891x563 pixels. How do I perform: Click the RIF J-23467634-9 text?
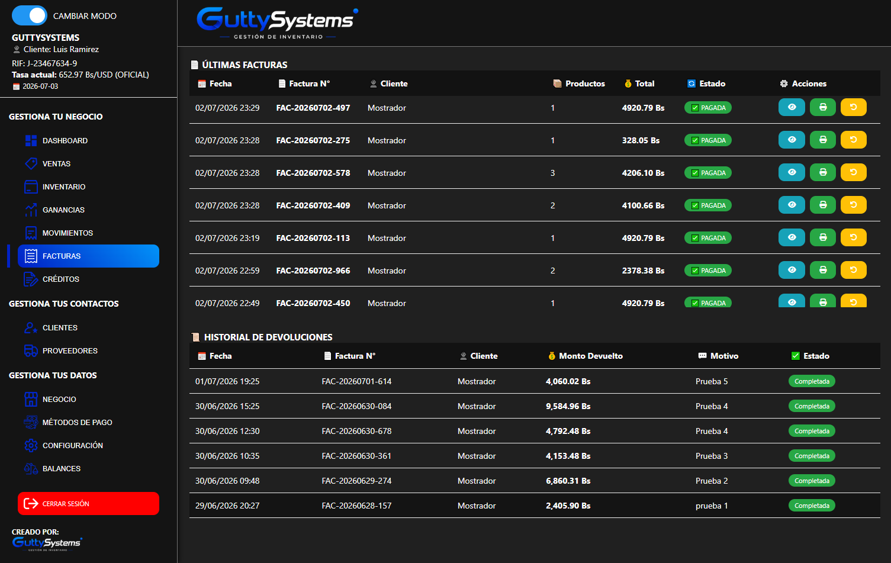pyautogui.click(x=44, y=63)
